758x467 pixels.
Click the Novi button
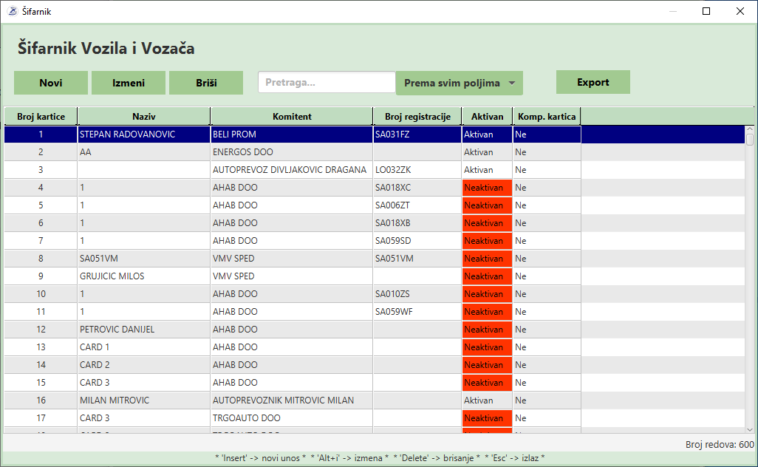(x=51, y=83)
